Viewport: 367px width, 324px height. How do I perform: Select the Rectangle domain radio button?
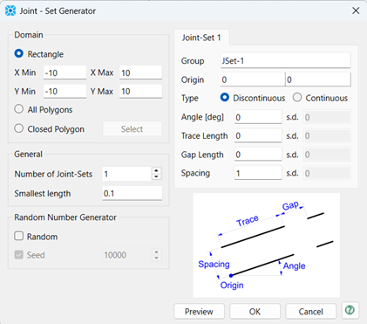pyautogui.click(x=19, y=54)
